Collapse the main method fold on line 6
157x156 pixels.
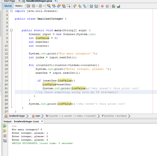(11, 30)
